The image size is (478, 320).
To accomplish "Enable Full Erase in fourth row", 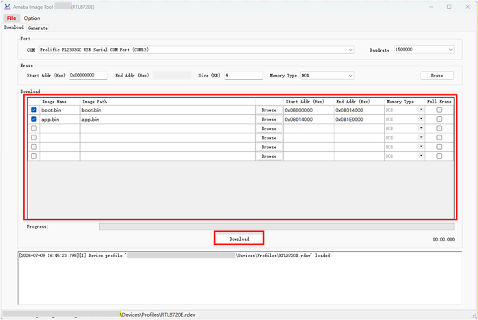I will pos(439,137).
